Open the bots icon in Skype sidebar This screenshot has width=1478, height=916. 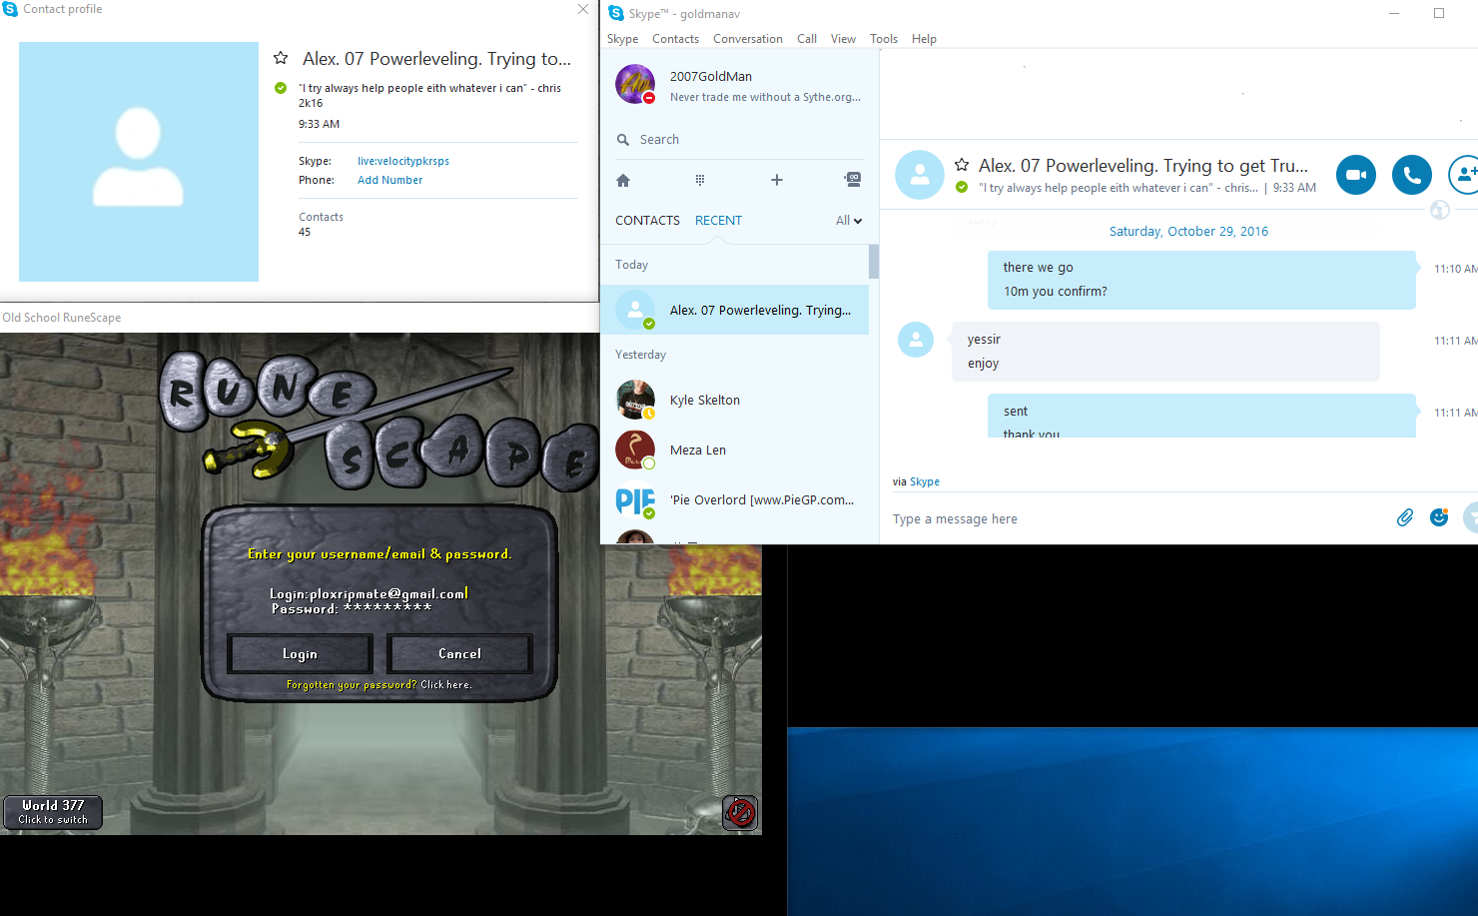852,180
